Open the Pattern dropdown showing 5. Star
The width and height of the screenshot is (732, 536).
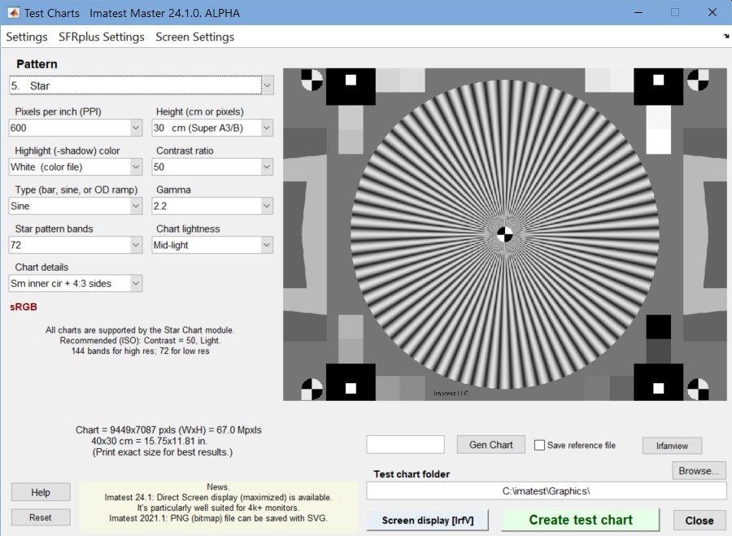[x=141, y=85]
